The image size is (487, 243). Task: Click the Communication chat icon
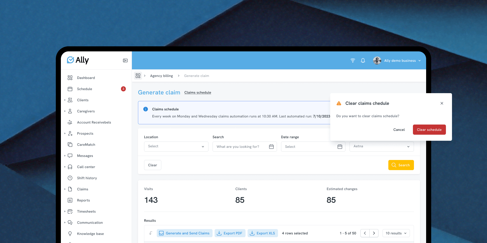pos(70,222)
